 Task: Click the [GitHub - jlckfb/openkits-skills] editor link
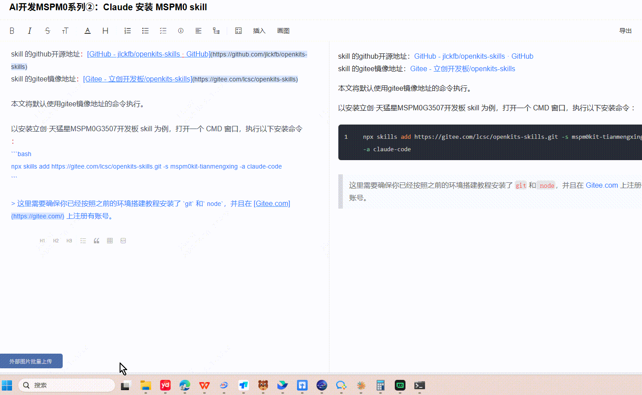148,54
